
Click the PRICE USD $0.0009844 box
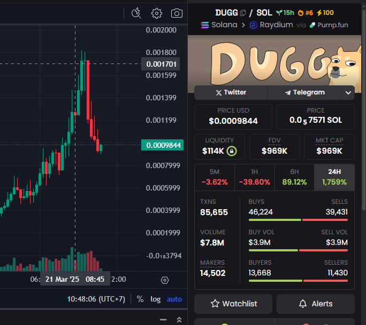pyautogui.click(x=233, y=117)
